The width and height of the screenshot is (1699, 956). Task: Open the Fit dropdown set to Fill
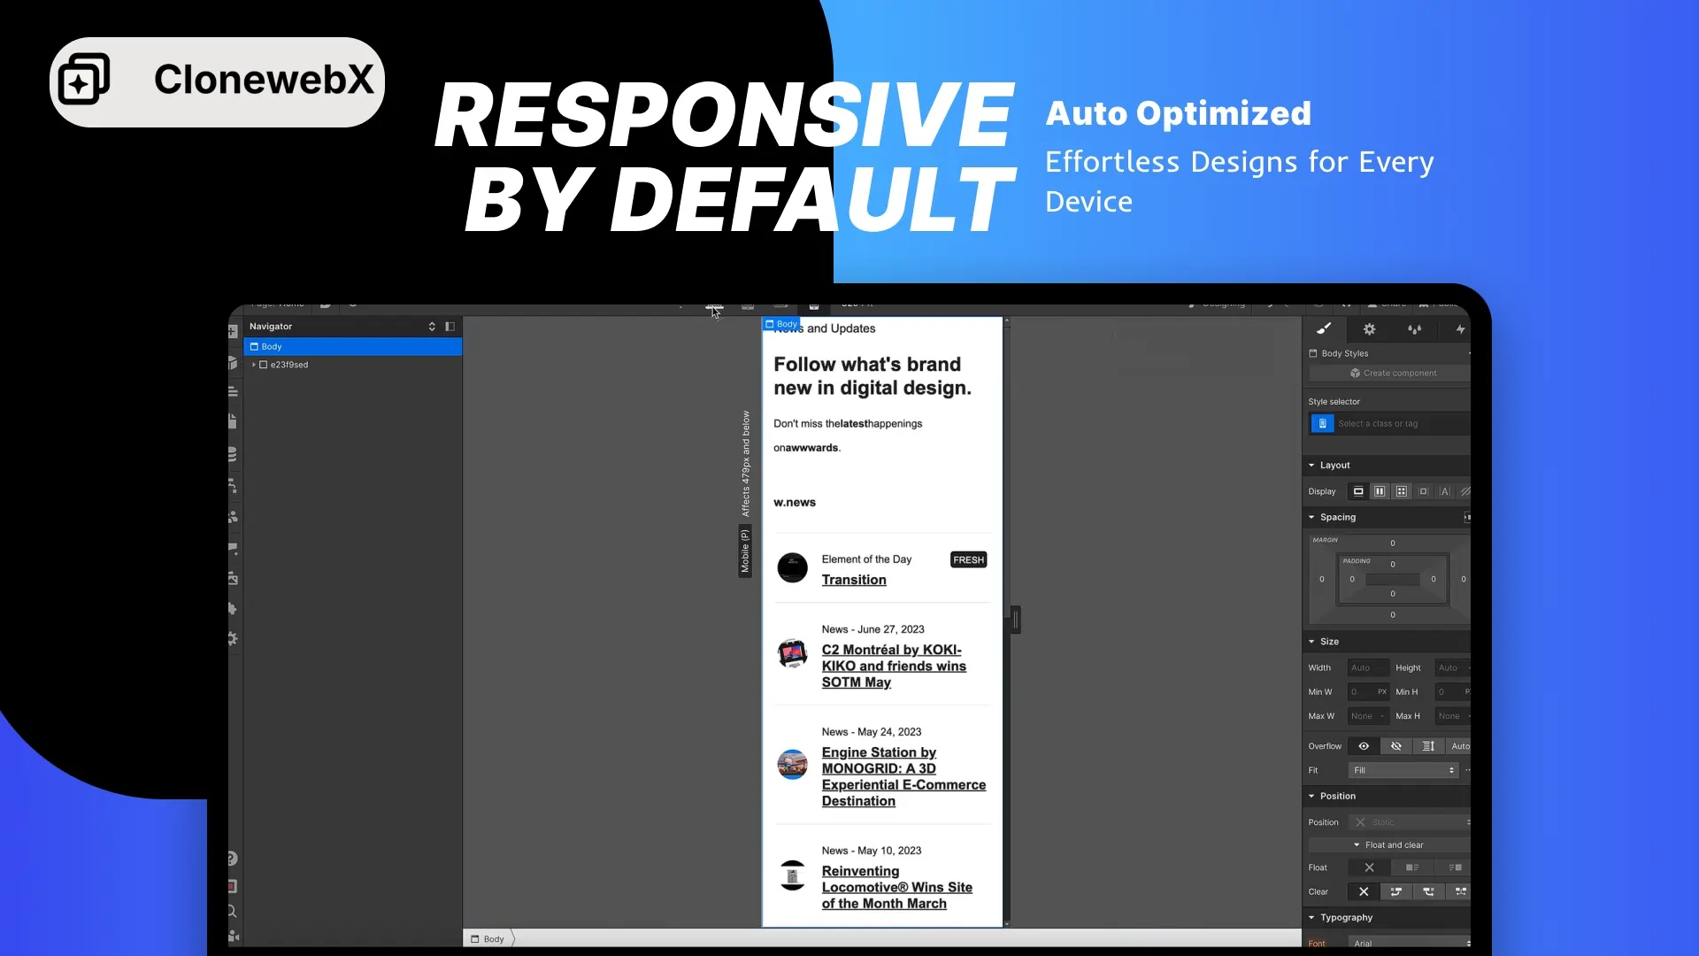(1403, 770)
